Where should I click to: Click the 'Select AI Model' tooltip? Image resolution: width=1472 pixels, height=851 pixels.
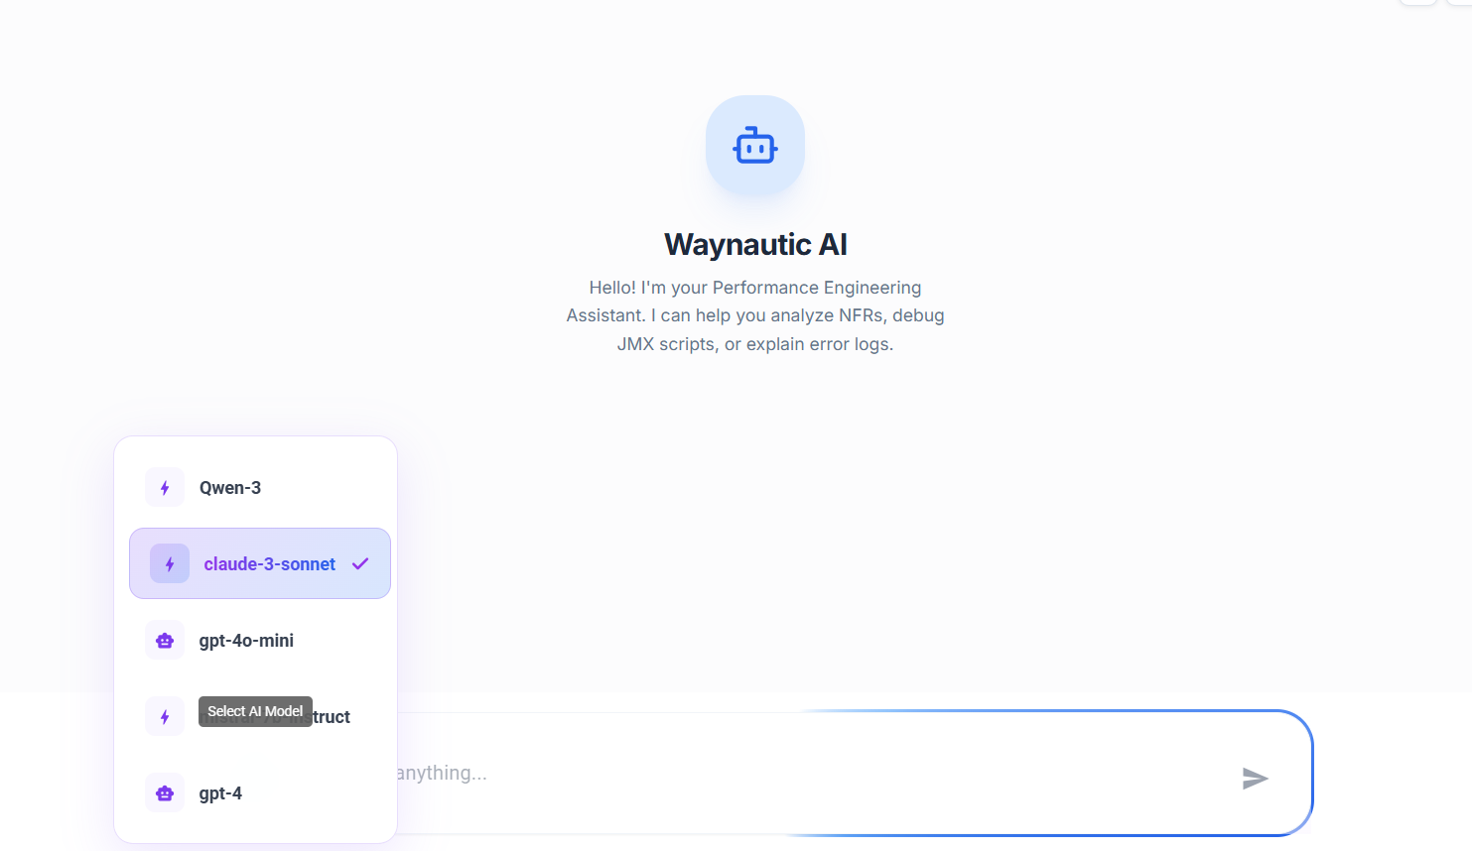tap(255, 711)
